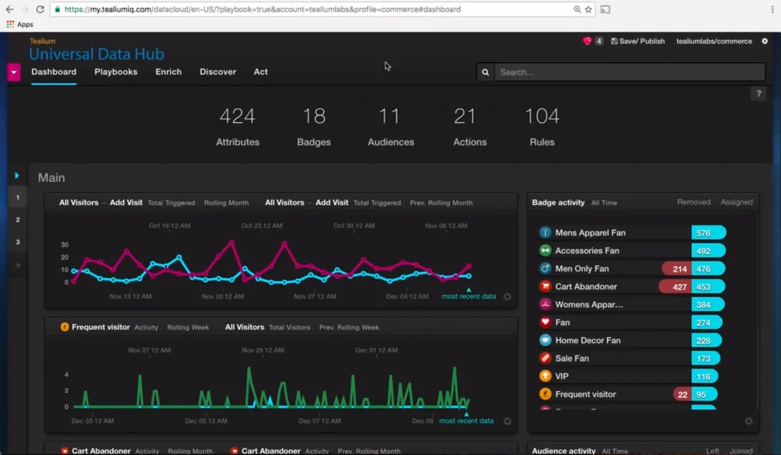Image resolution: width=781 pixels, height=455 pixels.
Task: Open the Chrome three-dot menu
Action: pyautogui.click(x=772, y=9)
